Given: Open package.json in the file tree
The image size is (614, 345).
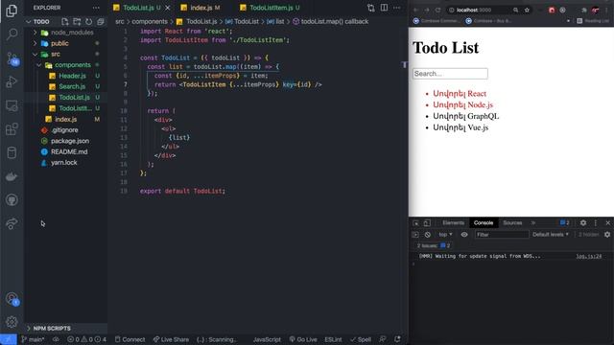Looking at the screenshot, I should [x=70, y=141].
